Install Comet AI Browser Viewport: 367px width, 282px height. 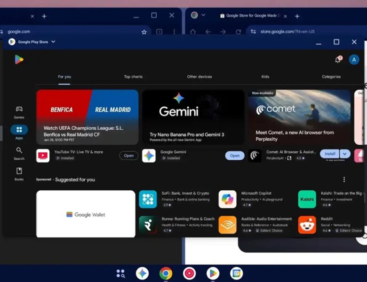329,154
